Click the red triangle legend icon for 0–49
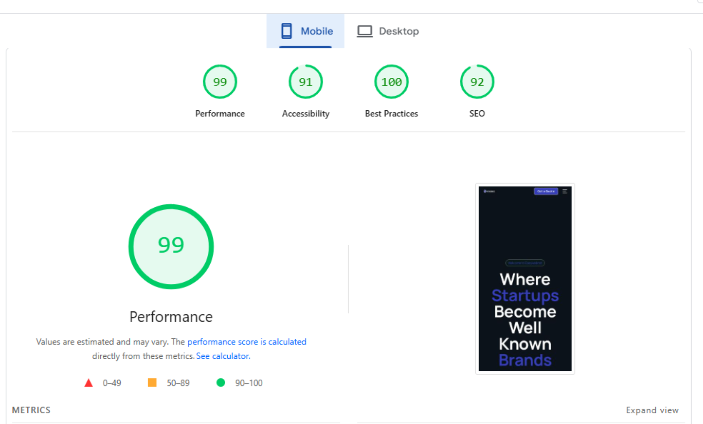This screenshot has height=424, width=703. point(89,383)
